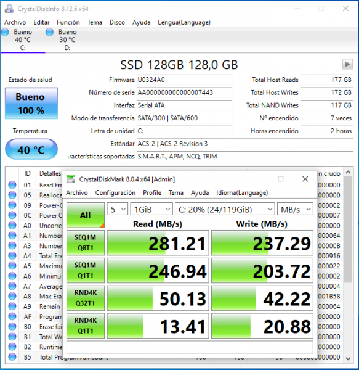Screen dimensions: 359x370
Task: Click status orb for attribute 01
Action: tap(12, 185)
